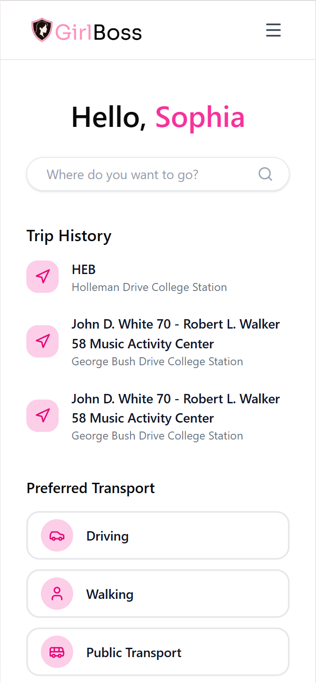Click arrow icon of trip directly below HEB
This screenshot has width=316, height=683.
(x=43, y=341)
